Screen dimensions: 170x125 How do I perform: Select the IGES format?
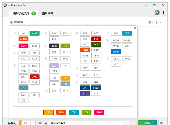[x=54, y=71]
